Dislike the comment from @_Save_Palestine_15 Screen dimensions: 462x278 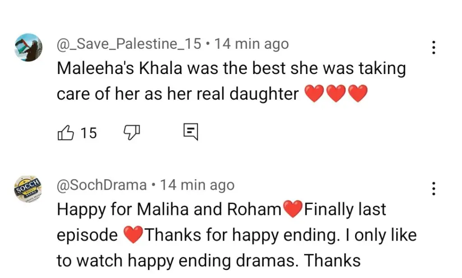[131, 133]
